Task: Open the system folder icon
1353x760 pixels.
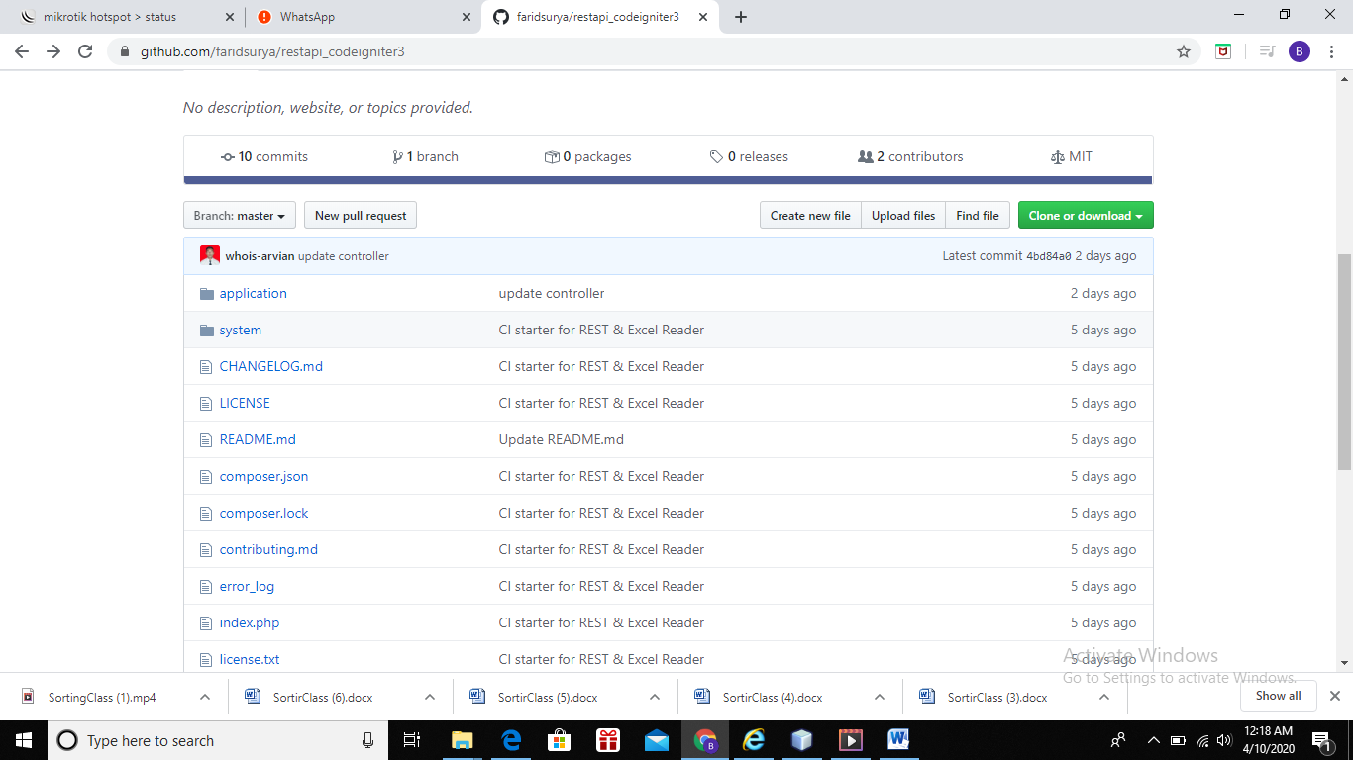Action: pos(207,331)
